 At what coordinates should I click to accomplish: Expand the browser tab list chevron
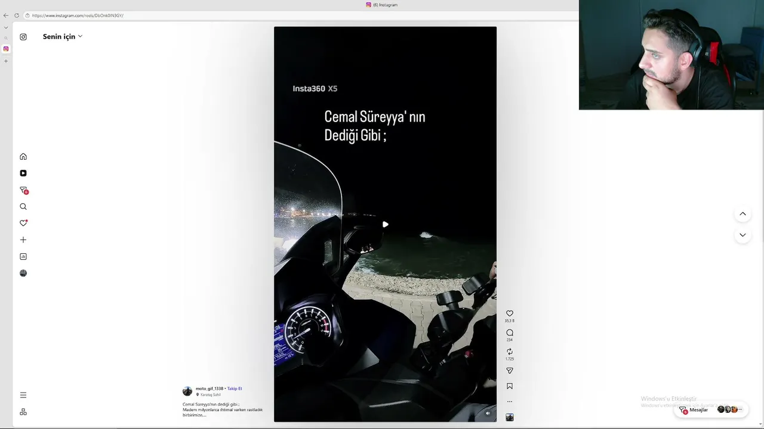point(6,27)
